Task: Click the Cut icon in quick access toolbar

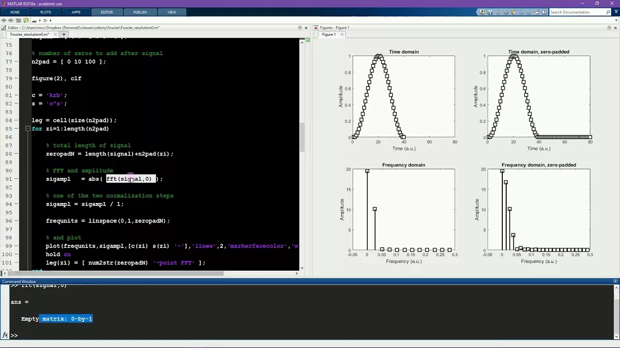Action: pyautogui.click(x=498, y=12)
